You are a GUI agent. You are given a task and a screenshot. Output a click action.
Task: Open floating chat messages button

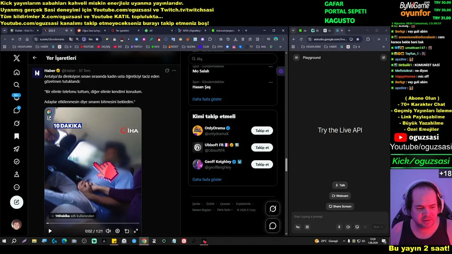click(x=273, y=226)
